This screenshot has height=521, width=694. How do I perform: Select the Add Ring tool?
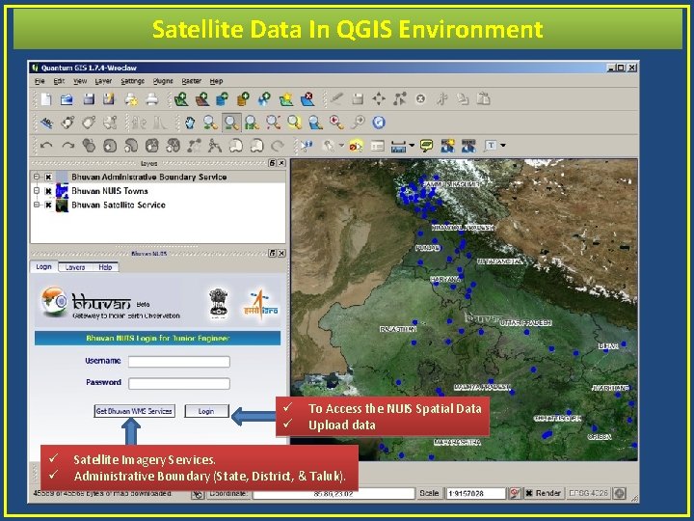point(110,146)
